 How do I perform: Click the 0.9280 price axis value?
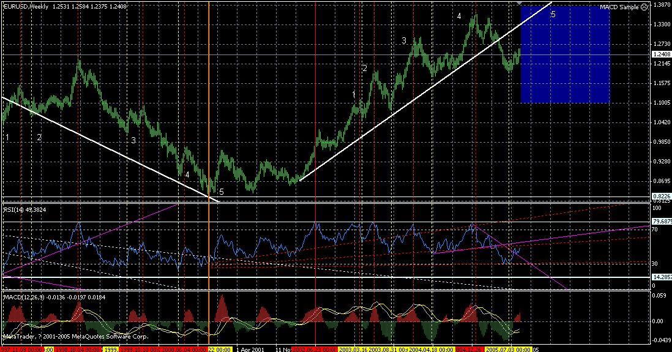(x=662, y=162)
